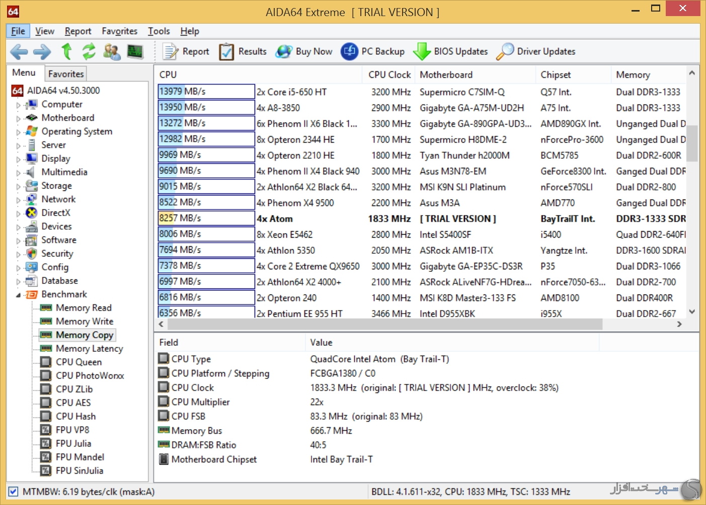Select the Config tree item
The image size is (706, 505).
point(54,267)
